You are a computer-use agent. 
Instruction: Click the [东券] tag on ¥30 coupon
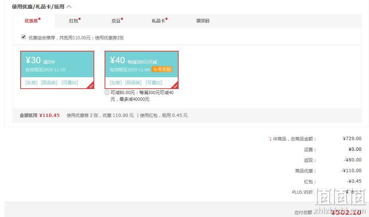tap(31, 82)
